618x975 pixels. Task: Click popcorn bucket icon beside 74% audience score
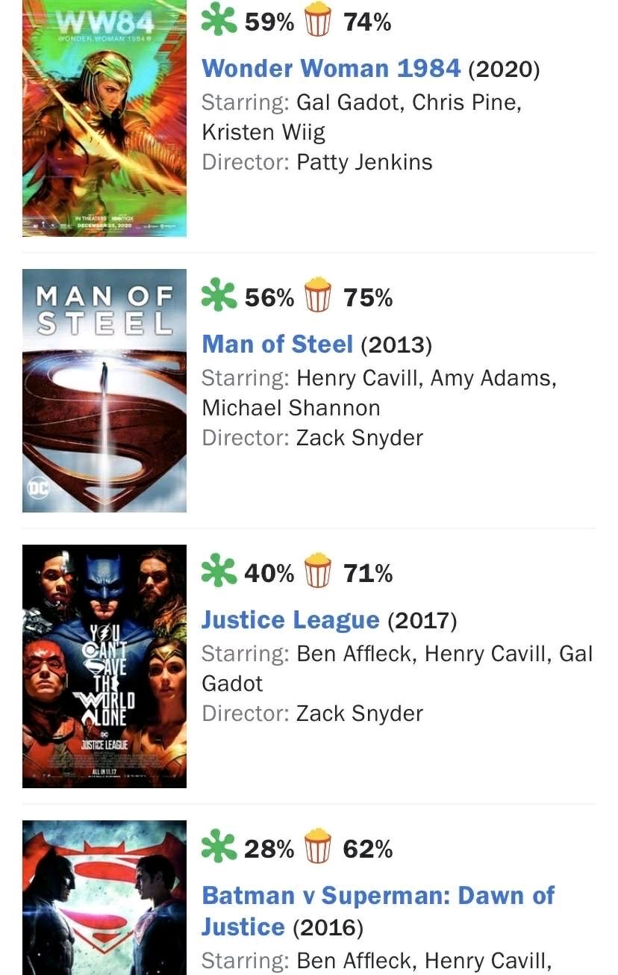point(319,20)
